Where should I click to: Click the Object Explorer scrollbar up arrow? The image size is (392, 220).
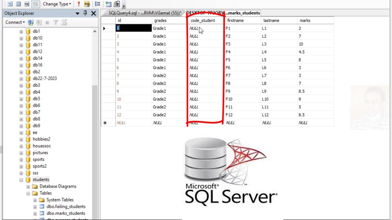tap(95, 31)
